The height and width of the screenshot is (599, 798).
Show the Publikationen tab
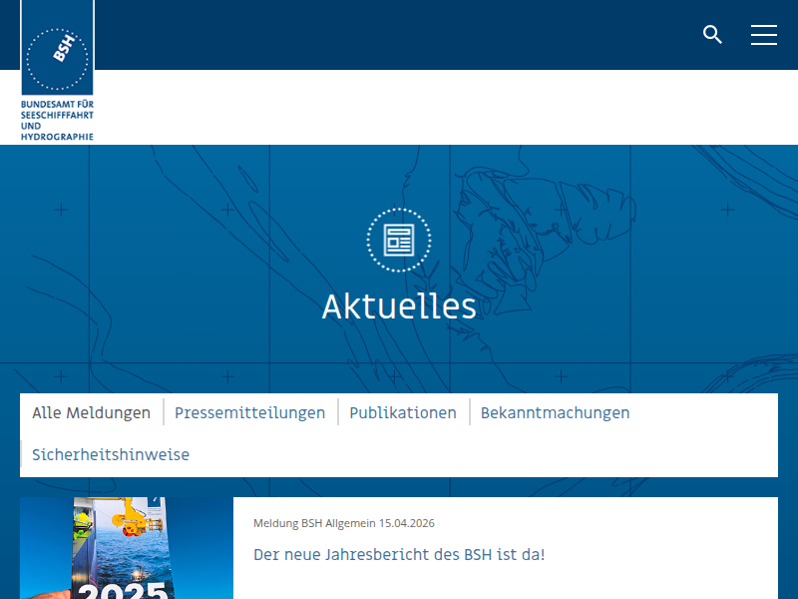pos(403,412)
